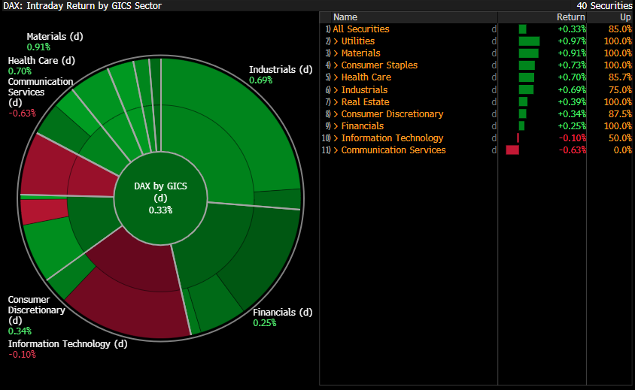Expand the Industrials row chevron

click(336, 90)
